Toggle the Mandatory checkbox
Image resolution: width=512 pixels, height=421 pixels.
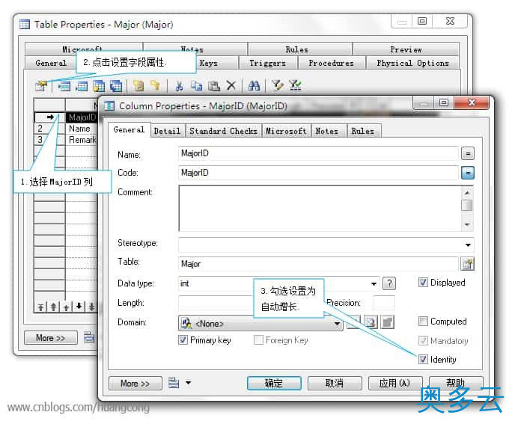[x=423, y=341]
